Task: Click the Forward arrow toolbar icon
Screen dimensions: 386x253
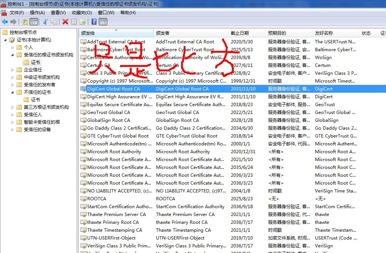Action: [13, 22]
